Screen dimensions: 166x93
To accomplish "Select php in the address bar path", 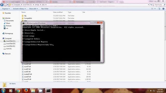I will 43,5.
